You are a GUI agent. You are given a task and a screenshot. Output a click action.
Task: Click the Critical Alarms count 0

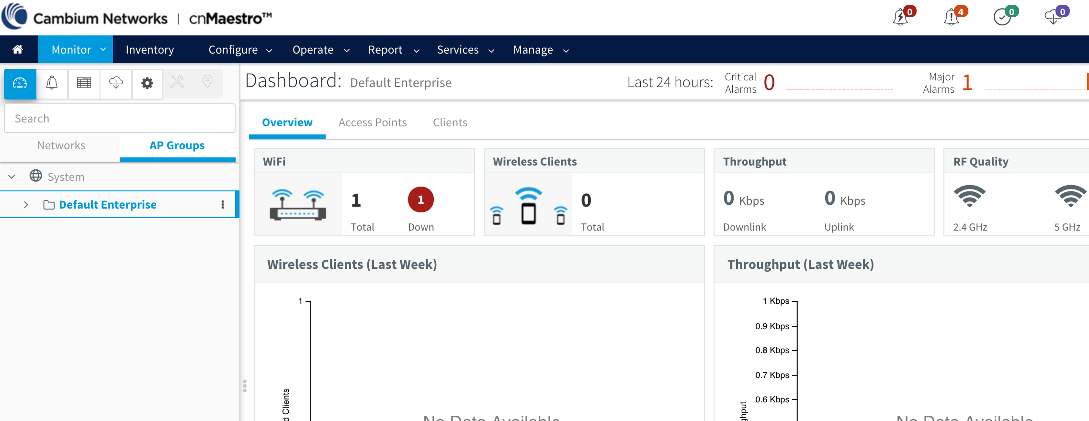[x=769, y=82]
